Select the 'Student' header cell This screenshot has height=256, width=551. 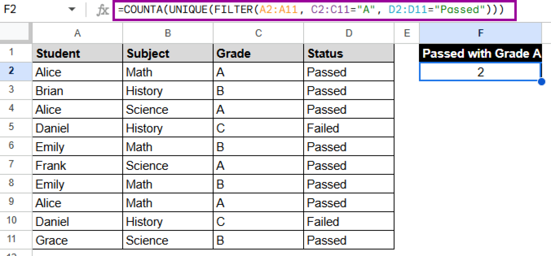77,53
